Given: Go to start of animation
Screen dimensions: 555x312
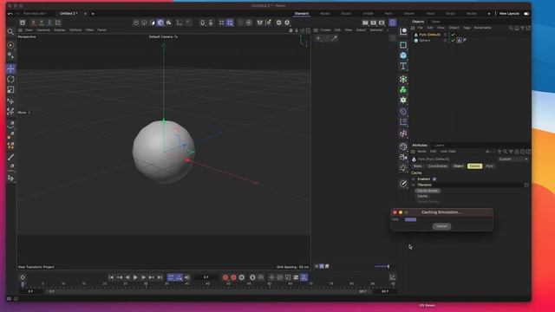Looking at the screenshot, I should pyautogui.click(x=111, y=277).
